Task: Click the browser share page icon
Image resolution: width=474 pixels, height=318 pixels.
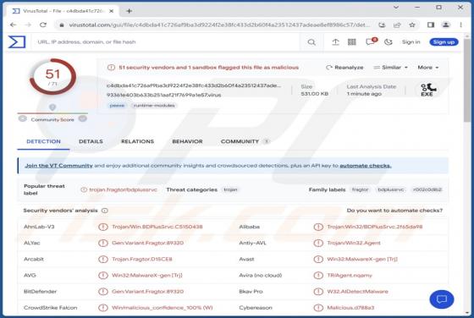Action: (x=397, y=25)
